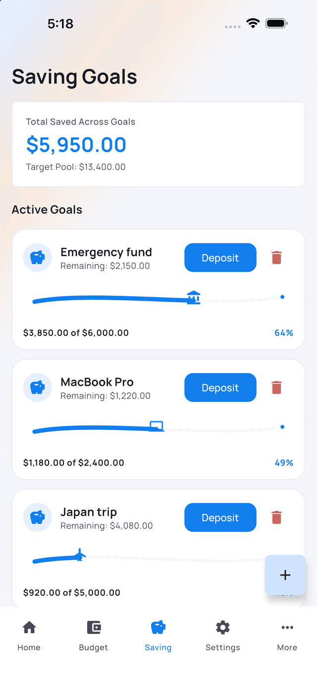This screenshot has height=689, width=317.
Task: Select the Saving tab in bottom bar
Action: click(x=158, y=636)
